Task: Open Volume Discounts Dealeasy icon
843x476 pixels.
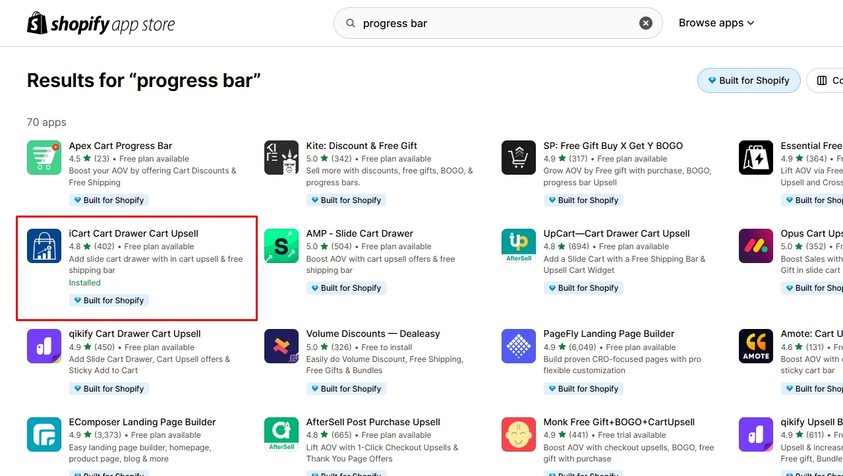Action: tap(281, 346)
